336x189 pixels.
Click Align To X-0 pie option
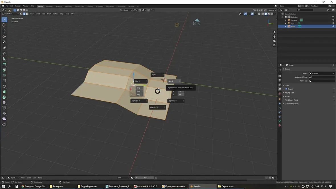tap(139, 101)
